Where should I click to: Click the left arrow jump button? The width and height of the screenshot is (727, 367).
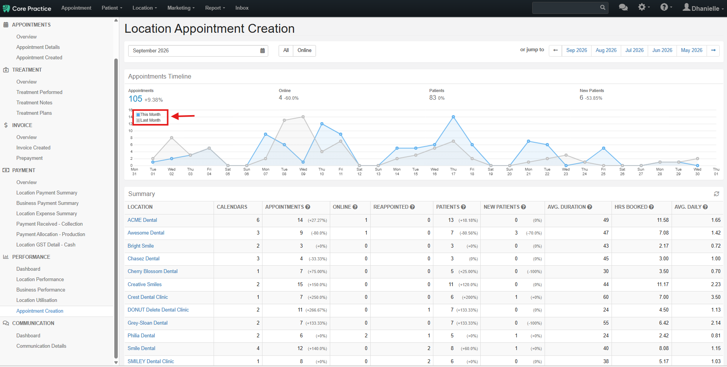(x=555, y=50)
